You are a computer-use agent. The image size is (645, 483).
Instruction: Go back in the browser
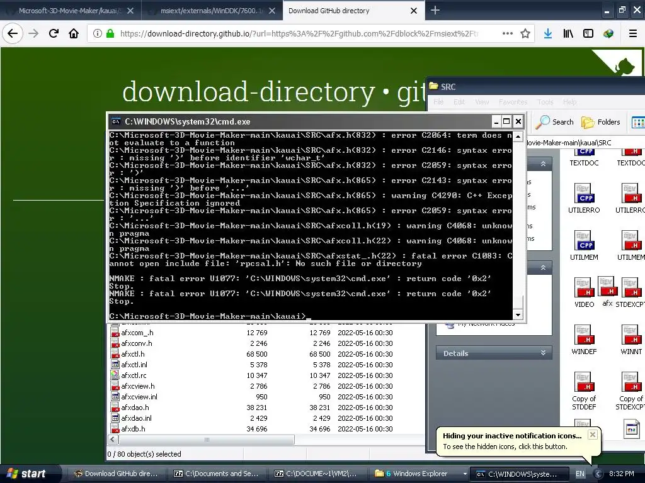coord(13,33)
